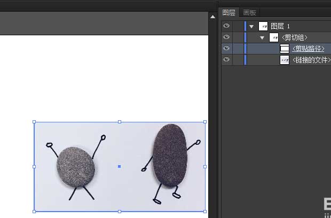Viewport: 331px width, 218px height.
Task: Hide 图层 1 using its eye icon
Action: click(226, 26)
